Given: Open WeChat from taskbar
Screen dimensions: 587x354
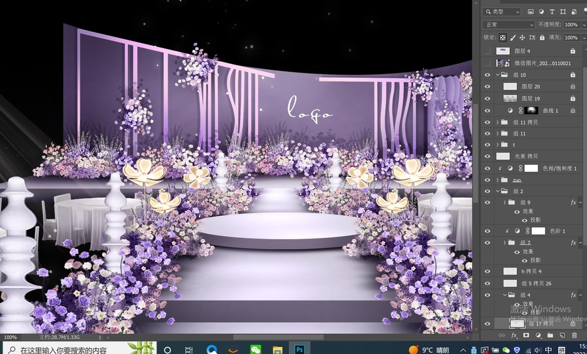Looking at the screenshot, I should pyautogui.click(x=256, y=350).
